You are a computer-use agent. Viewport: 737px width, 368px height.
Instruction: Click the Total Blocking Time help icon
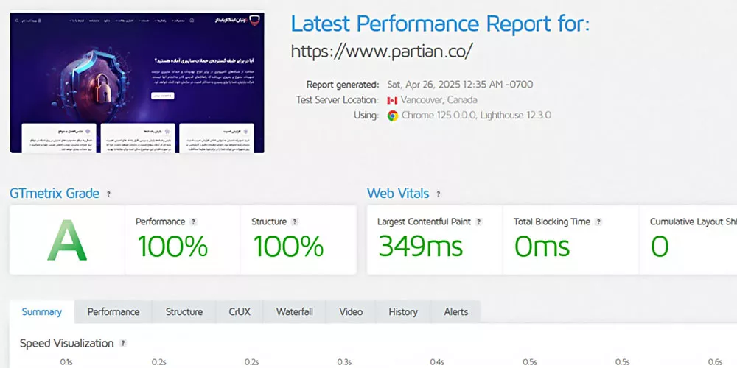coord(598,222)
